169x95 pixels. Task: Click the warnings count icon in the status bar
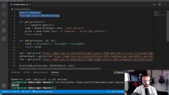pos(27,92)
